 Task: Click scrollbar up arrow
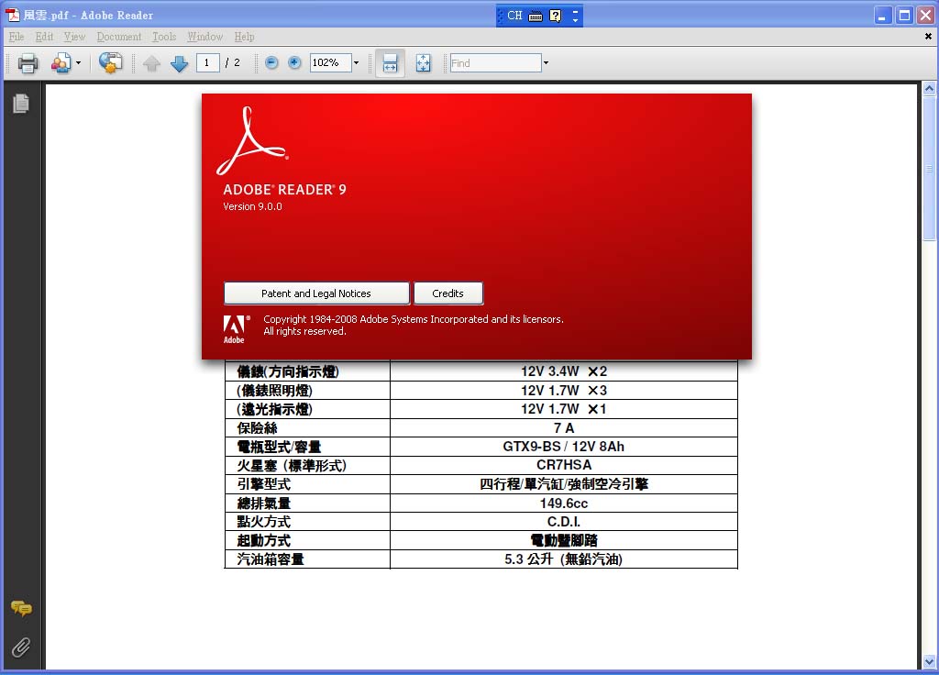click(929, 89)
